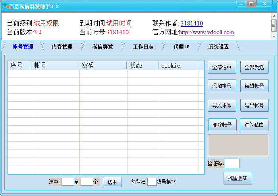Click the 编辑帐号 button
This screenshot has height=196, width=278.
(x=255, y=86)
